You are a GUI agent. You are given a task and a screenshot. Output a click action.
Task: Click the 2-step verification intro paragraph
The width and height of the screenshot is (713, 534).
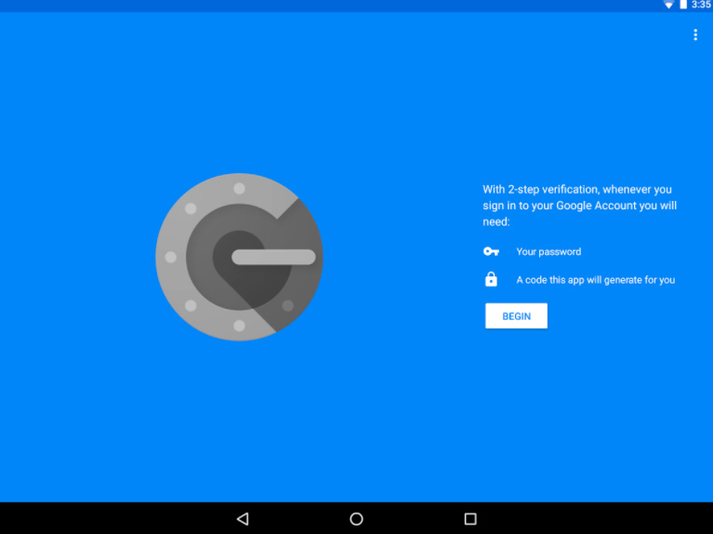click(579, 206)
